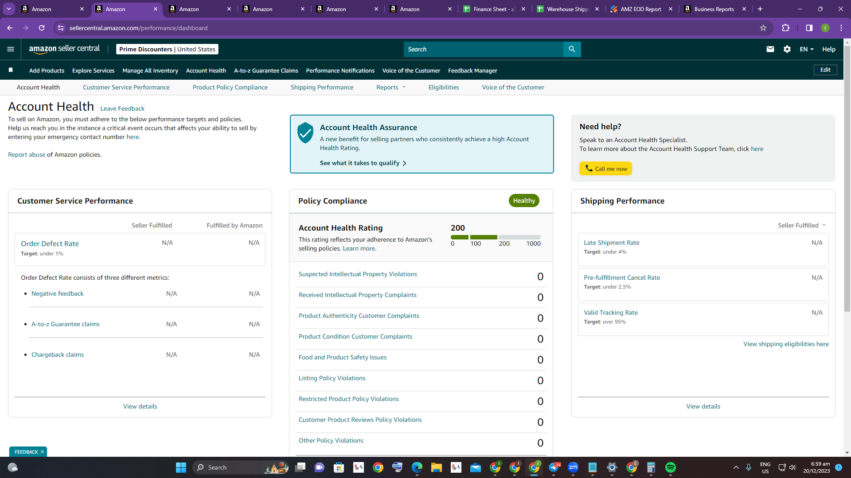851x478 pixels.
Task: Open File Explorer from the taskbar
Action: pyautogui.click(x=437, y=467)
